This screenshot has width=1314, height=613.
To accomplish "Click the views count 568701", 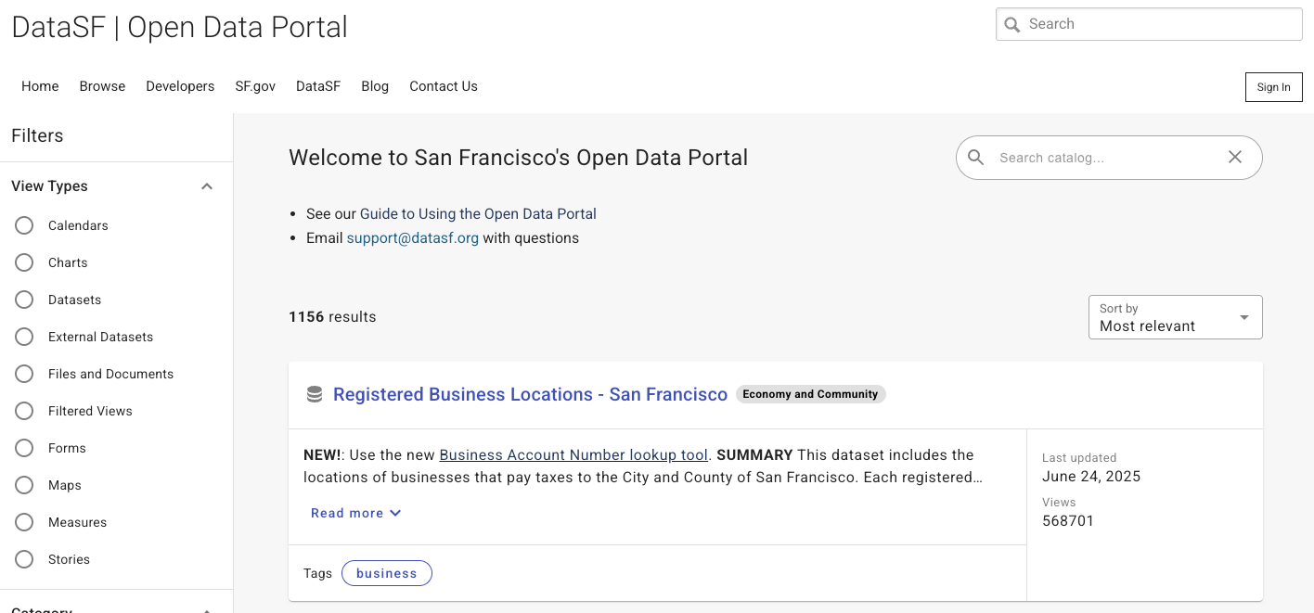I will pyautogui.click(x=1068, y=521).
